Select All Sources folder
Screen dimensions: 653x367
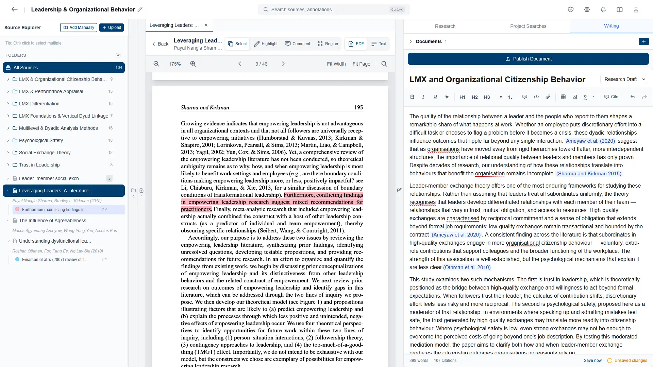pyautogui.click(x=64, y=68)
